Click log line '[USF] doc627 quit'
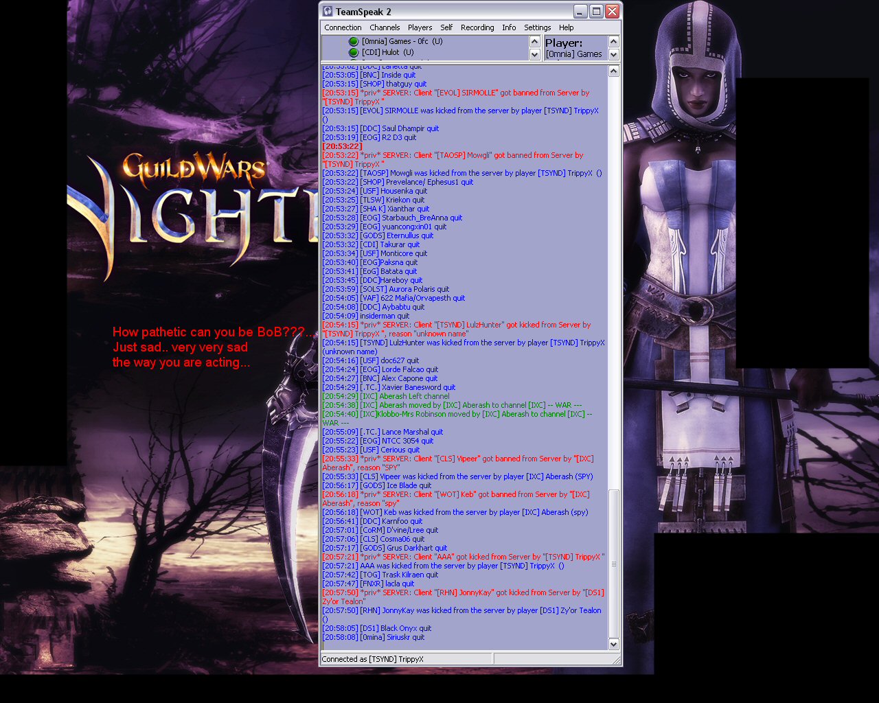Screen dimensions: 879x703 tap(371, 360)
